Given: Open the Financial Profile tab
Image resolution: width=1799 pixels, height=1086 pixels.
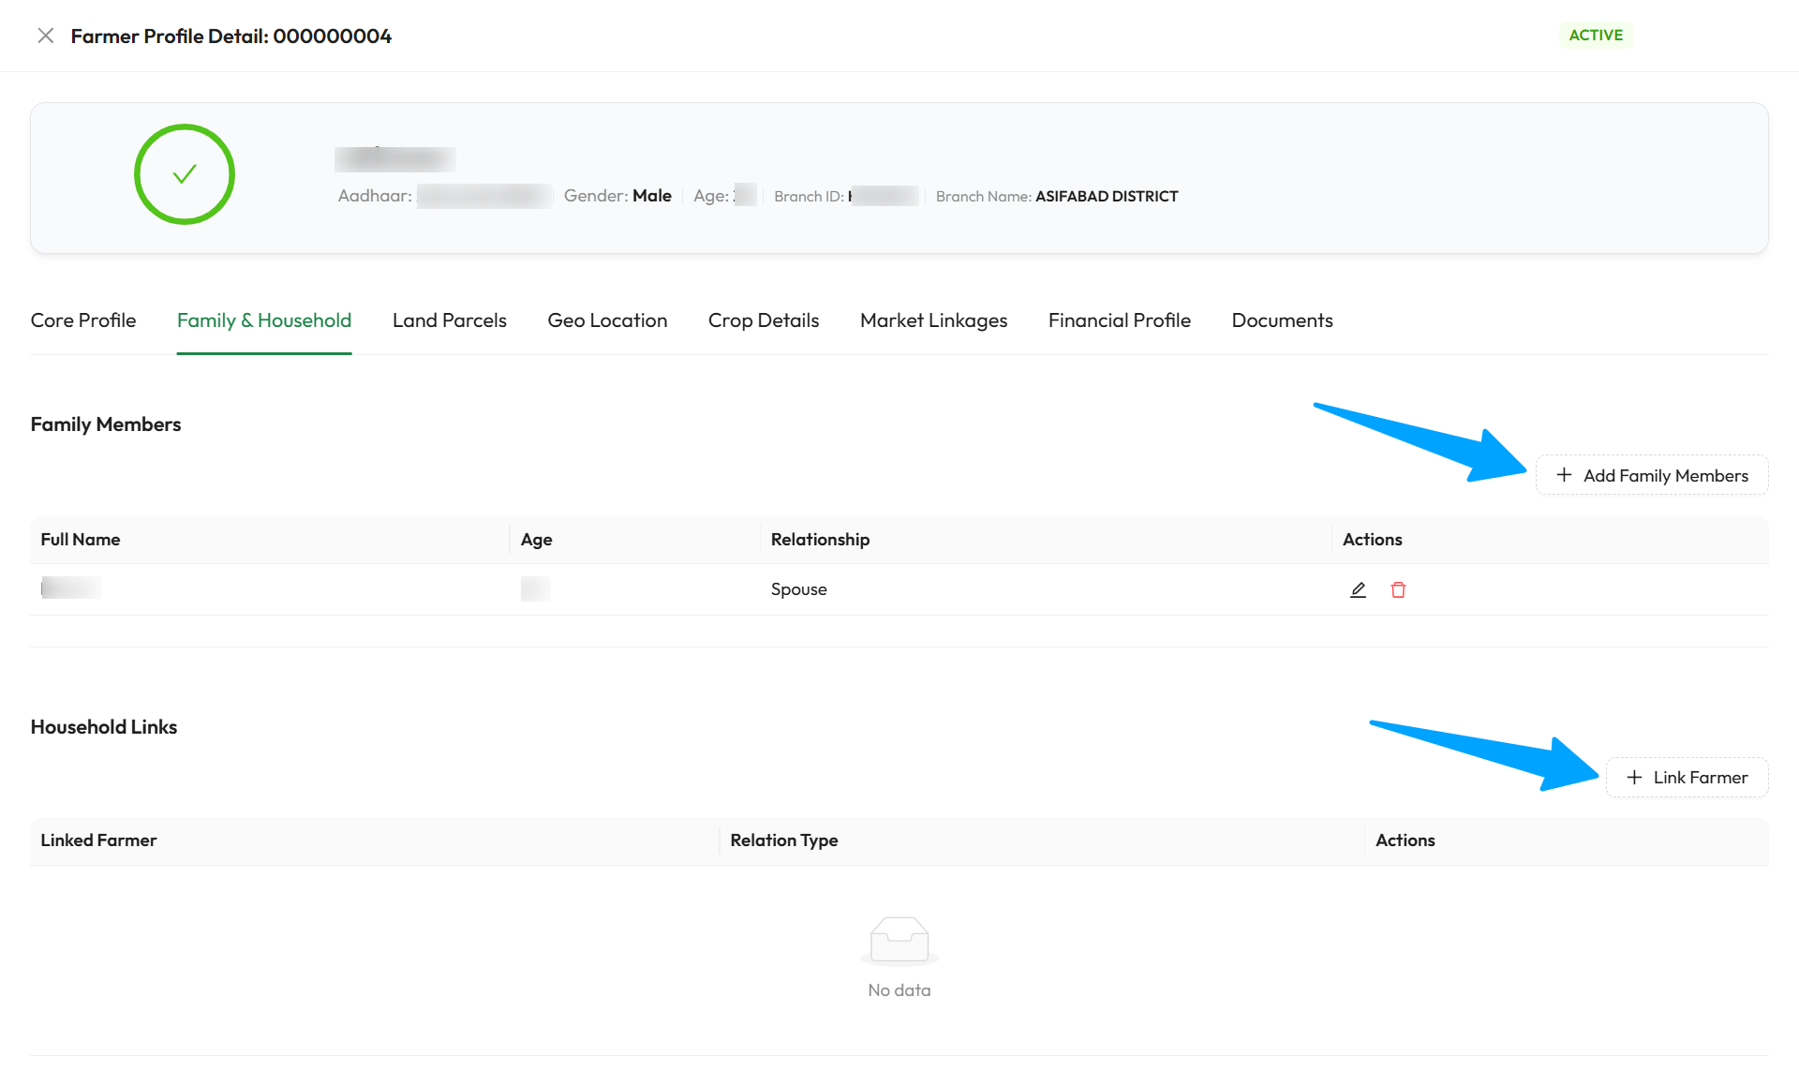Looking at the screenshot, I should (x=1120, y=320).
